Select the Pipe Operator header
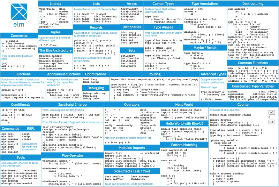Image resolution: width=279 pixels, height=187 pixels. click(73, 155)
